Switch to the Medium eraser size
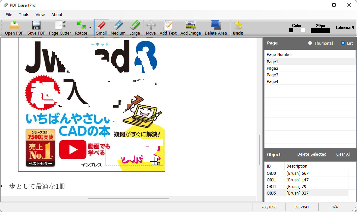Viewport: 357px width, 212px height. pos(118,28)
